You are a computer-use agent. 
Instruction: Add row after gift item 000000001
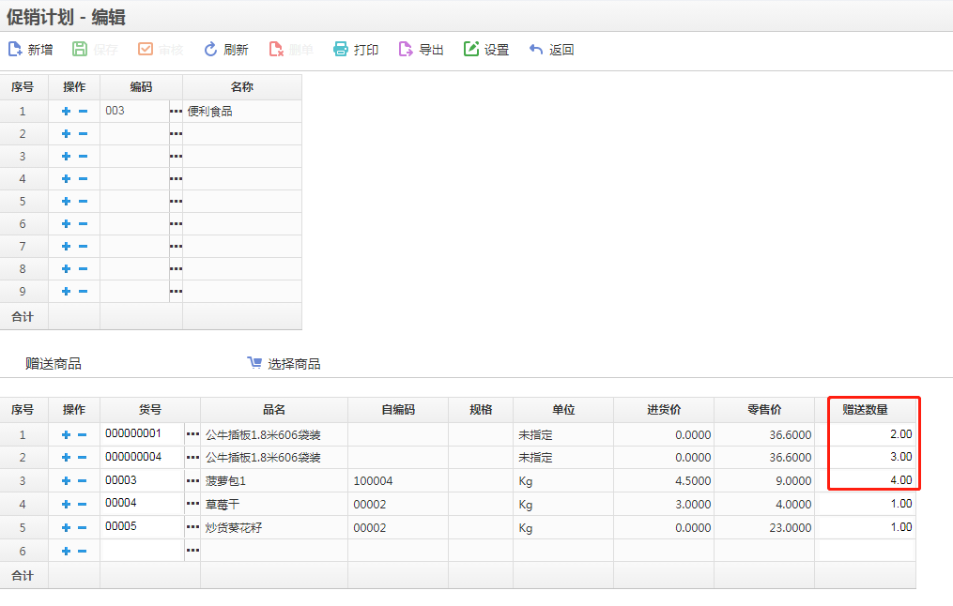click(67, 434)
